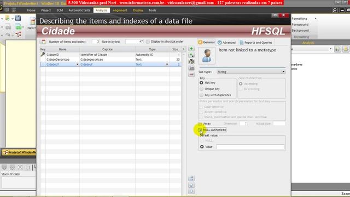The image size is (350, 197).
Task: Click the 'Caption' column header
Action: (x=107, y=49)
